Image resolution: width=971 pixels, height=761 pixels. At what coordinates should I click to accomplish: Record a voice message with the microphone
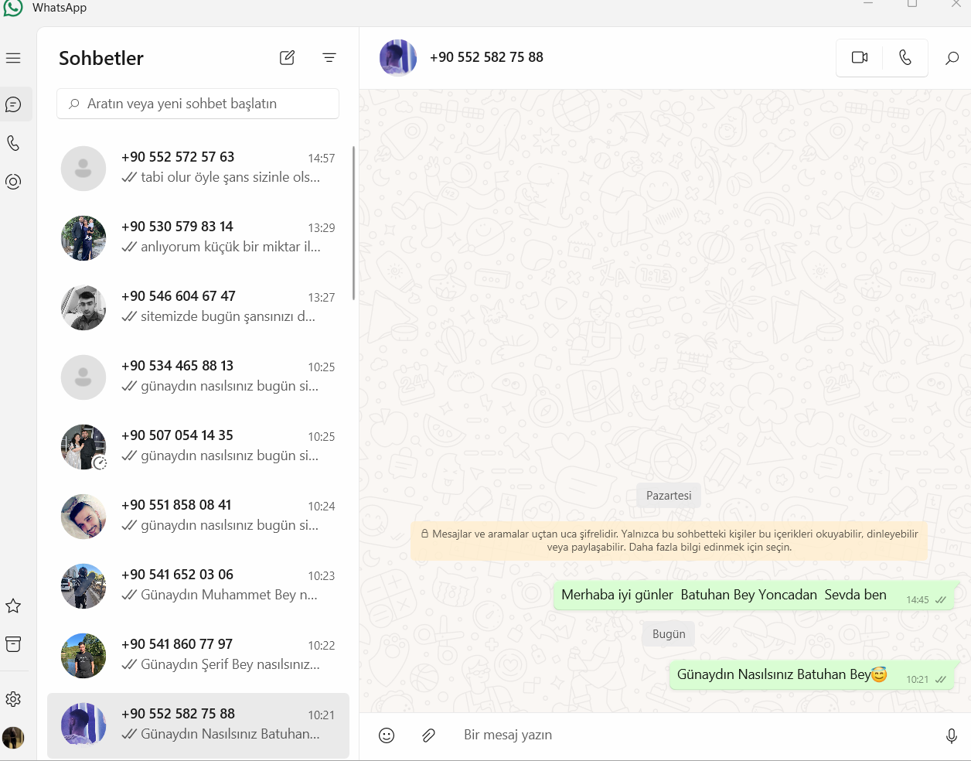click(952, 735)
